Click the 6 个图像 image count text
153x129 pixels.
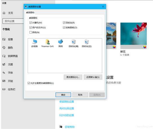125,55
